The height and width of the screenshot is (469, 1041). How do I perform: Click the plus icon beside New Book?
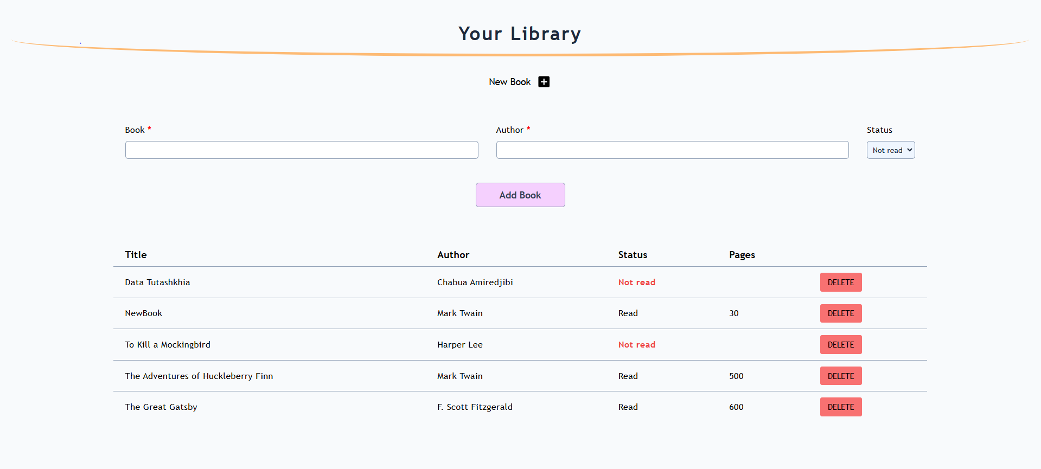pos(544,82)
